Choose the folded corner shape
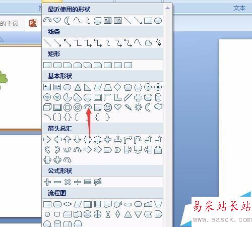 (98, 107)
